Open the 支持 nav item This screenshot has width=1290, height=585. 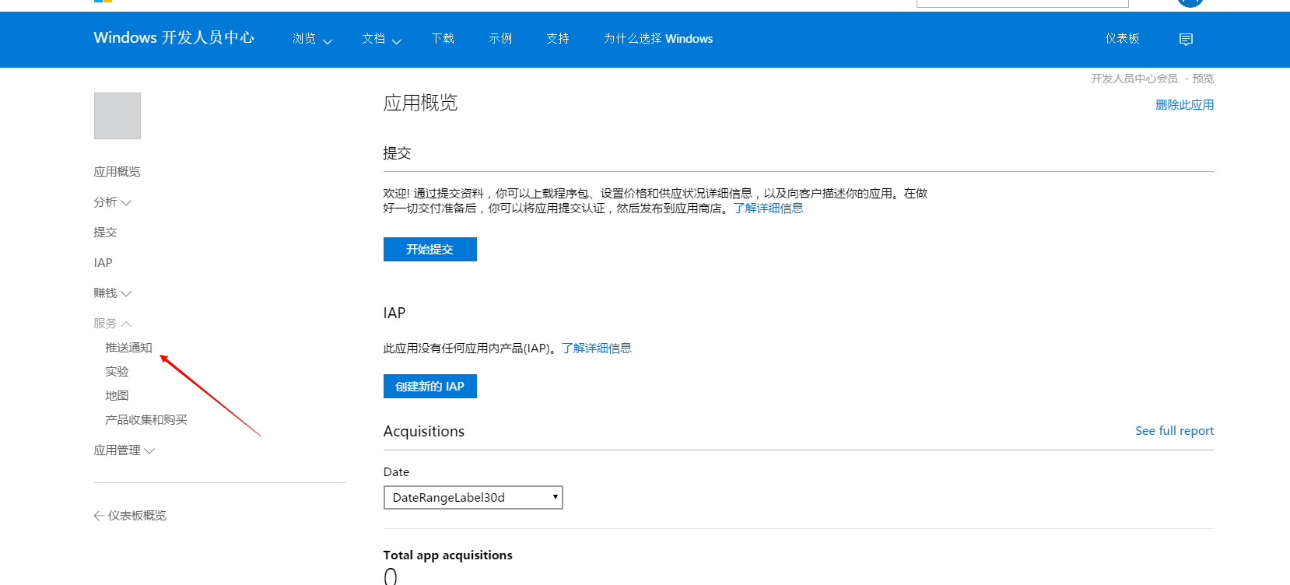point(558,39)
